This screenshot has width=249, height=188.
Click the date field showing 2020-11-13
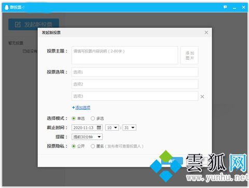[87, 128]
